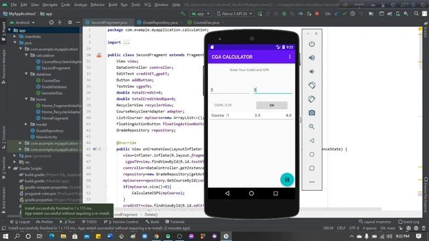Open the app overflow three-dot menu
The height and width of the screenshot is (241, 429).
pos(290,57)
